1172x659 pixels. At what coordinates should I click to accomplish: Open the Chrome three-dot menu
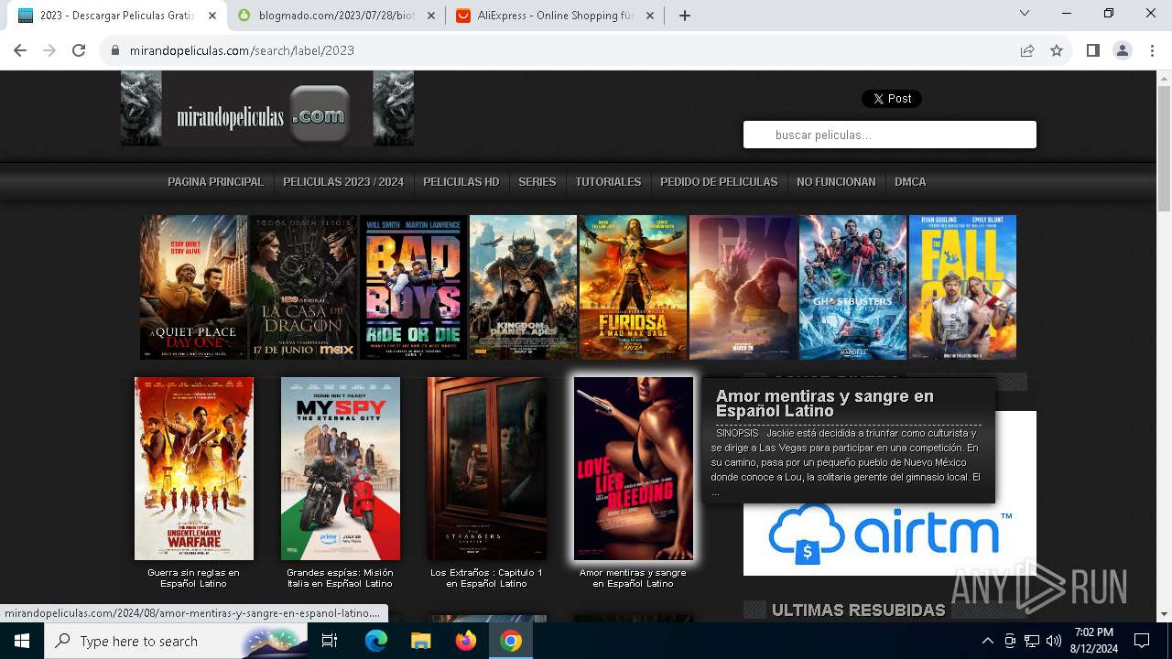(x=1152, y=50)
